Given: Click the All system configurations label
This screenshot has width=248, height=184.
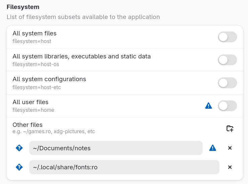Looking at the screenshot, I should (x=49, y=79).
